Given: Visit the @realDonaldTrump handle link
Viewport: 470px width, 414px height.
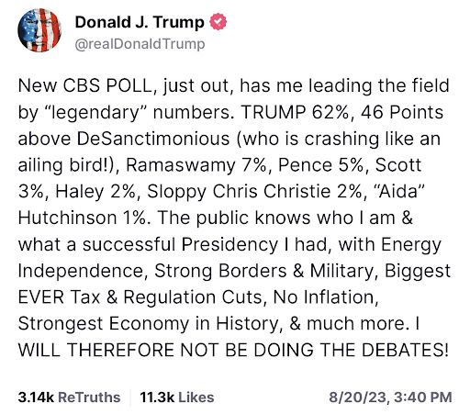Looking at the screenshot, I should [140, 44].
